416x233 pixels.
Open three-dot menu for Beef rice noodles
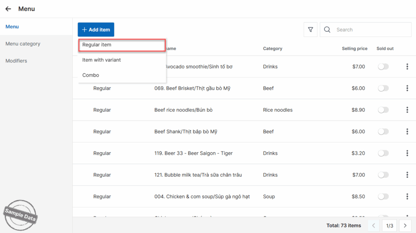click(x=407, y=110)
